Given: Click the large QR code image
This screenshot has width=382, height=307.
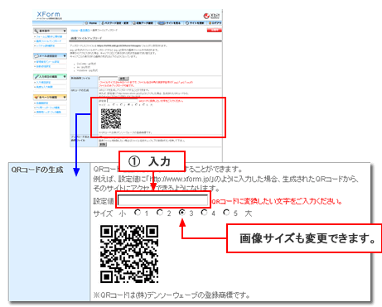Looking at the screenshot, I should [129, 254].
